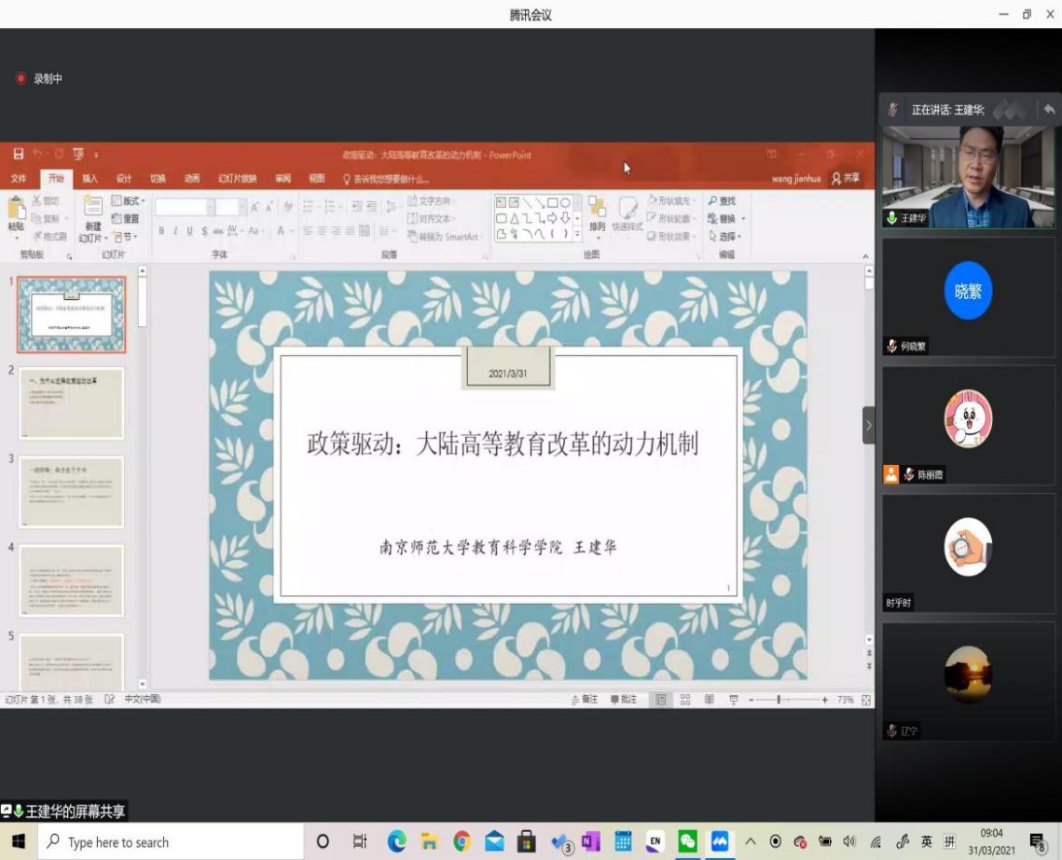Image resolution: width=1062 pixels, height=860 pixels.
Task: Toggle the Notes (备注) pane
Action: pos(585,700)
